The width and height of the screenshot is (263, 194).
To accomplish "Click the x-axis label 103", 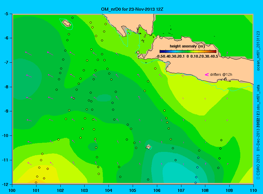I will pos(84,190).
